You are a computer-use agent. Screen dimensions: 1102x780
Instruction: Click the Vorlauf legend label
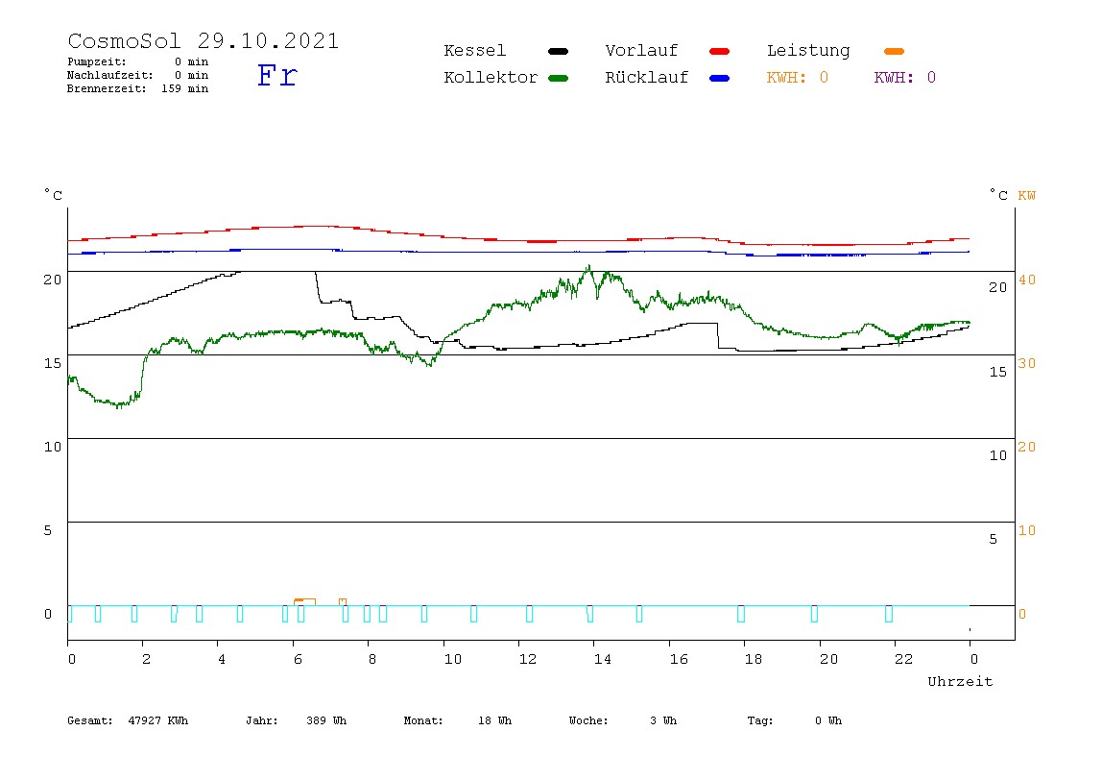[x=641, y=51]
